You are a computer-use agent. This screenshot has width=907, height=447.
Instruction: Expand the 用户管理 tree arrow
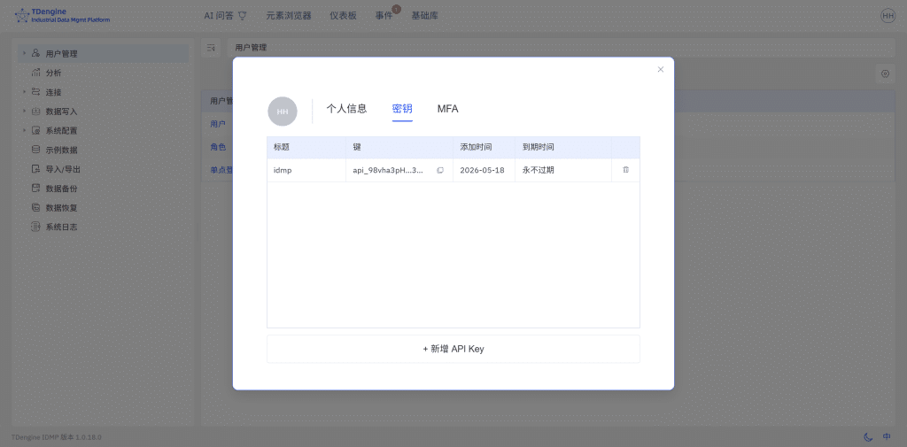pyautogui.click(x=24, y=53)
